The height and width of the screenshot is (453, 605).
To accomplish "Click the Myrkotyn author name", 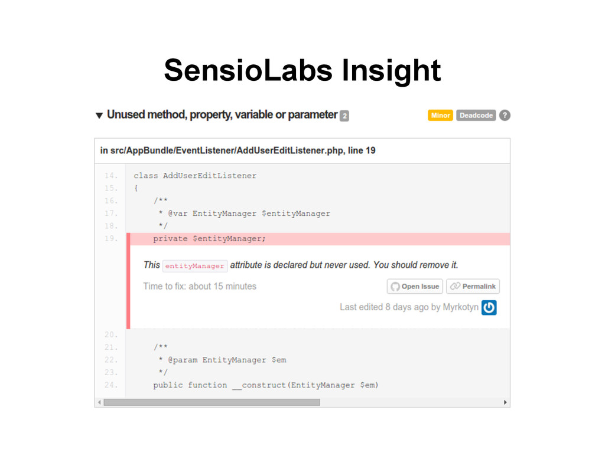I will coord(460,307).
